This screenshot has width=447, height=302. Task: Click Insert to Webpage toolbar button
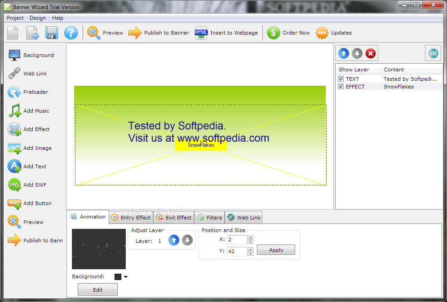(x=226, y=33)
